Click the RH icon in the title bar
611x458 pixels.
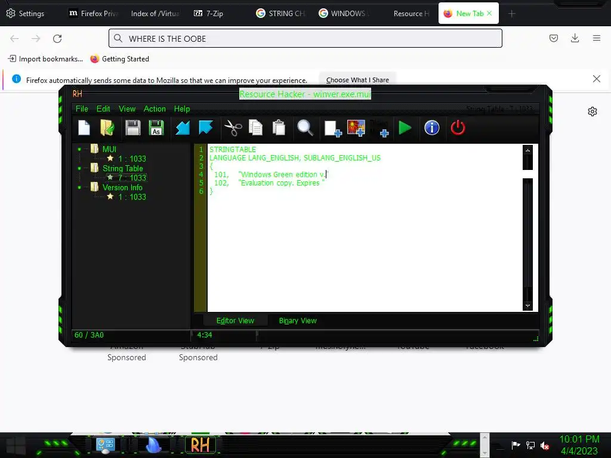[x=78, y=94]
